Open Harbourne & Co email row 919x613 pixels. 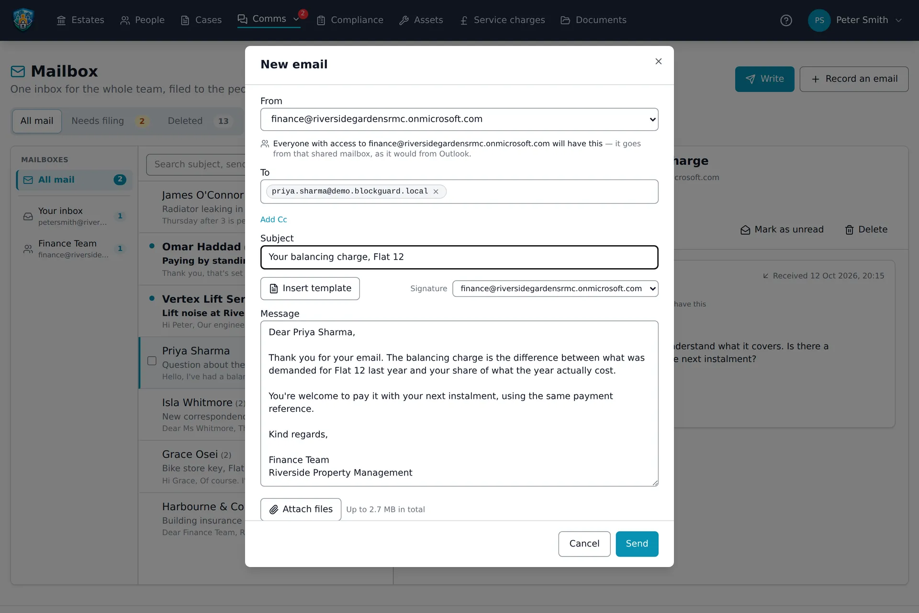click(192, 519)
